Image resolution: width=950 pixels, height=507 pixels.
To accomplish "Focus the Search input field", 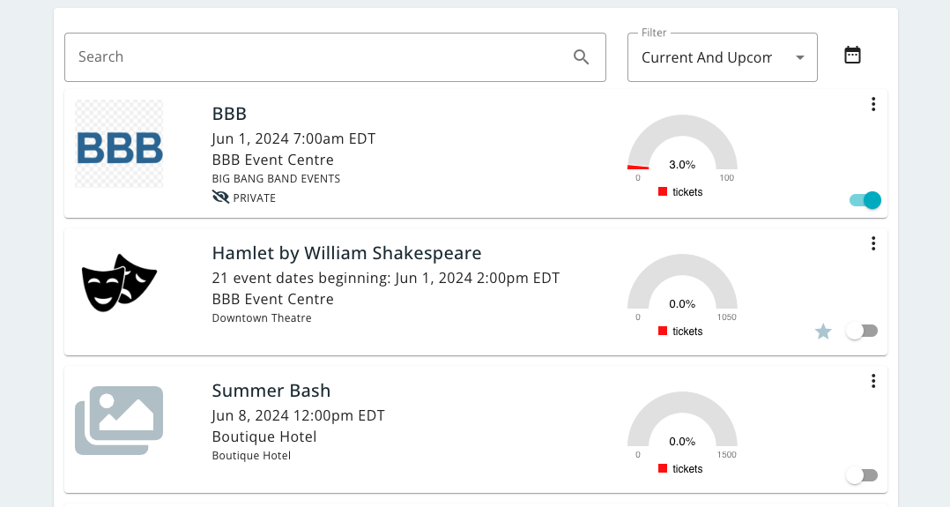I will 335,57.
